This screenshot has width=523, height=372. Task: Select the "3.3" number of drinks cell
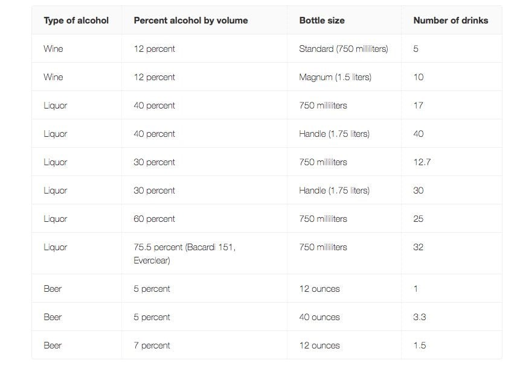[x=419, y=317]
